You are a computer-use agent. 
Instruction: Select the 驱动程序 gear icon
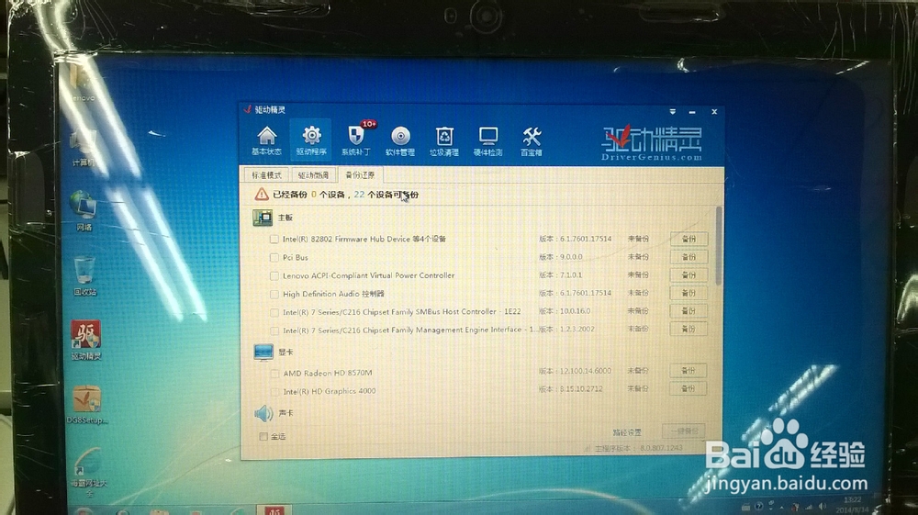click(x=311, y=141)
